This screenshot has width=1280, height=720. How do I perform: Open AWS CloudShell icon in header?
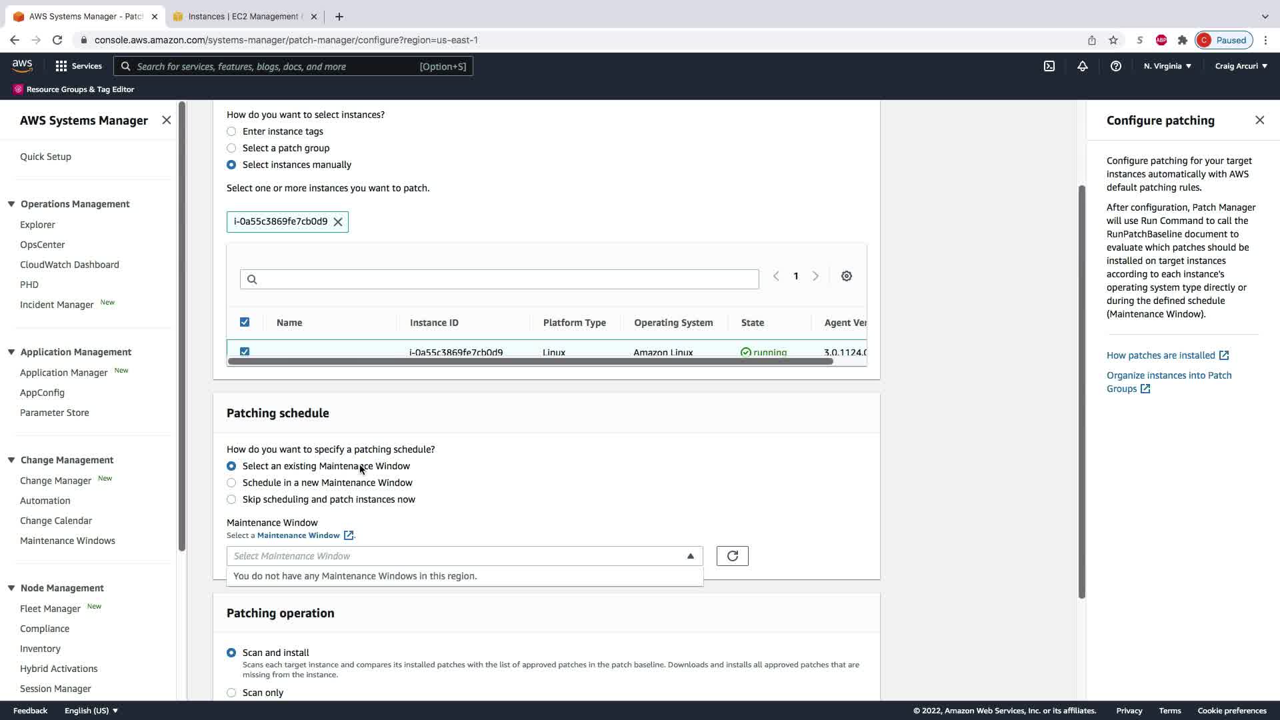click(x=1049, y=66)
